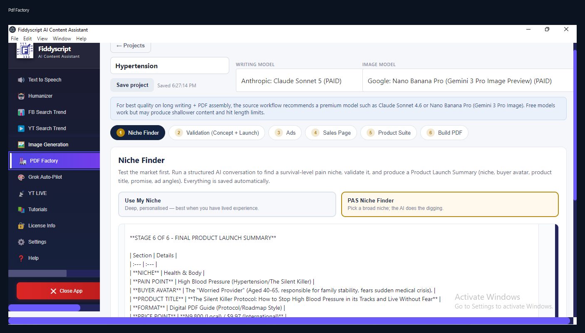Click the FB Search Trend chart icon
Image resolution: width=585 pixels, height=333 pixels.
(21, 112)
